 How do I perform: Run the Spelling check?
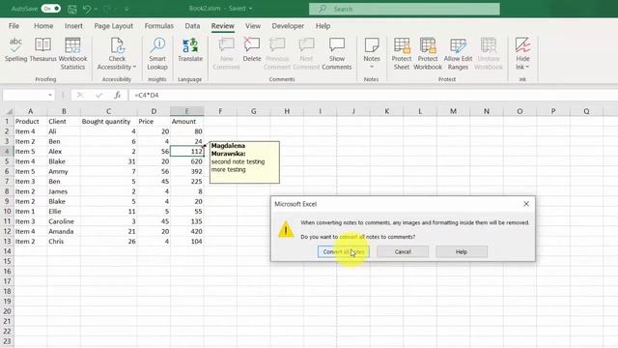pyautogui.click(x=15, y=50)
